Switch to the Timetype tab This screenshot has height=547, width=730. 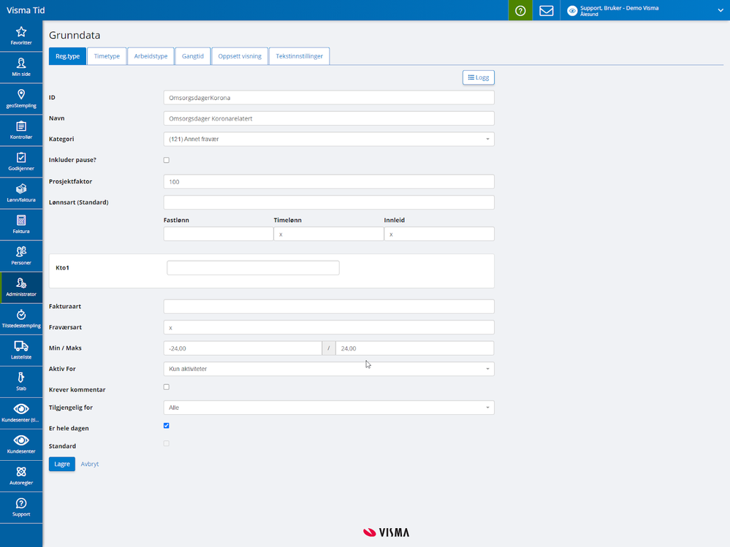tap(107, 56)
